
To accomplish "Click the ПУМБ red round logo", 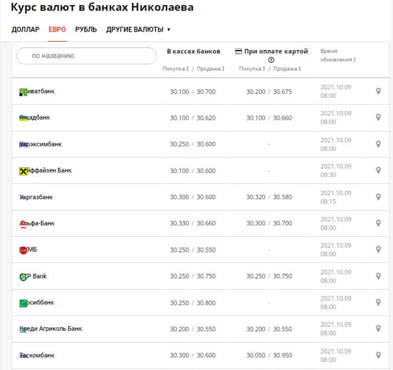I will pyautogui.click(x=23, y=250).
